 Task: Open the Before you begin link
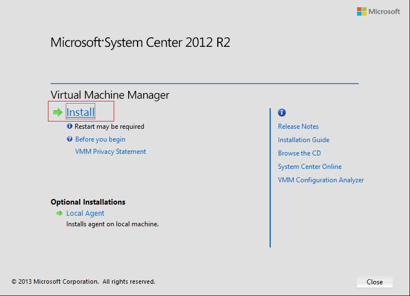(100, 139)
